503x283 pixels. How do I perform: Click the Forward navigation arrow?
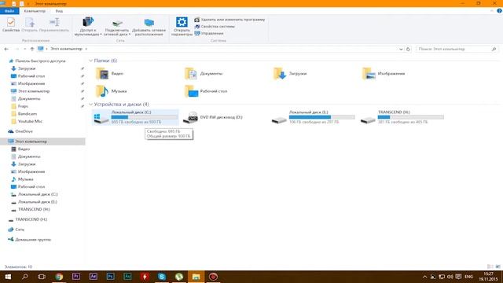click(17, 49)
